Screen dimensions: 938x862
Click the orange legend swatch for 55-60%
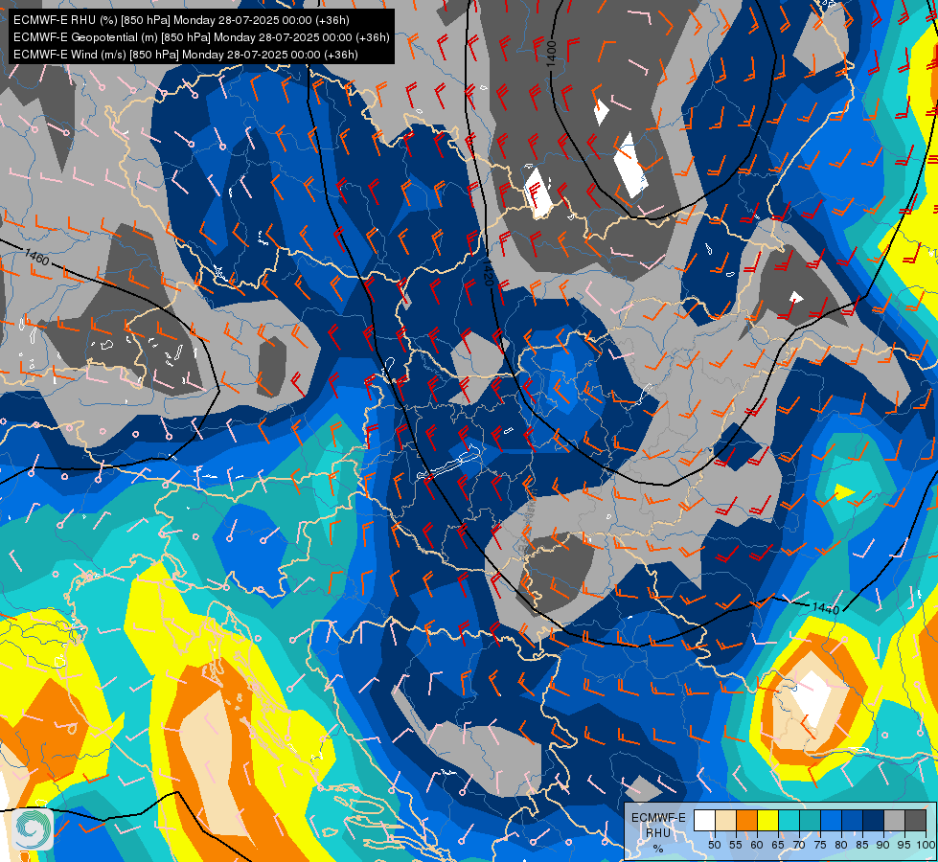click(746, 820)
